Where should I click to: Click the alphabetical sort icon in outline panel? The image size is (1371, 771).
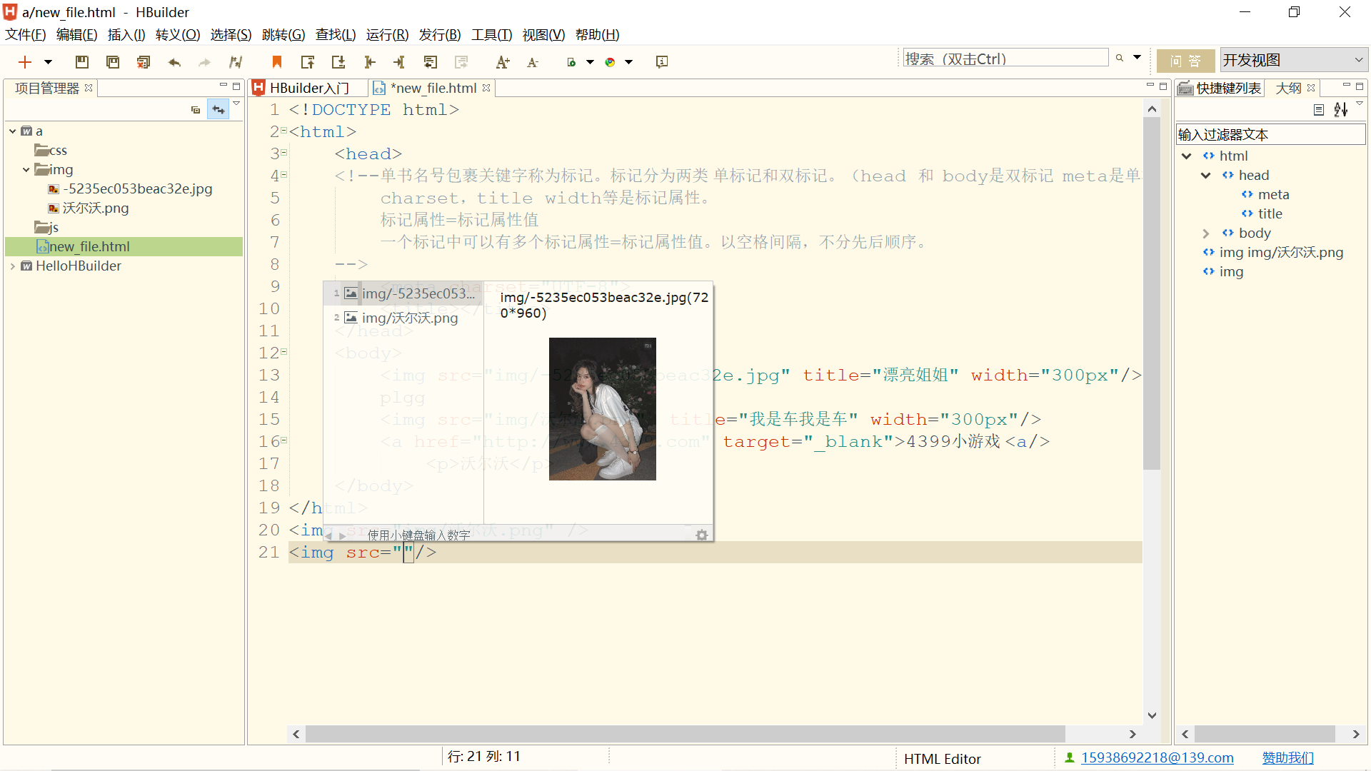coord(1340,109)
